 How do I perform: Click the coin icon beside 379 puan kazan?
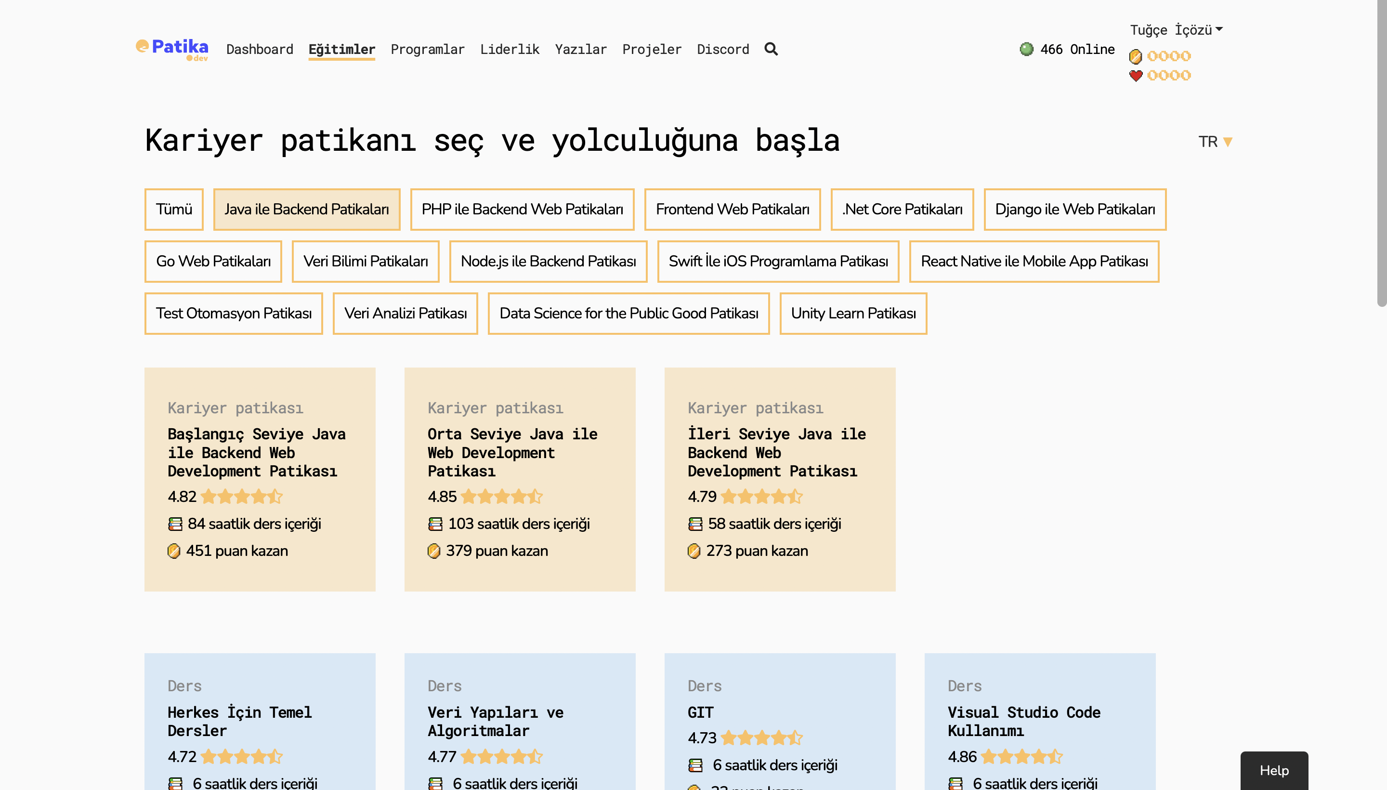pos(433,551)
